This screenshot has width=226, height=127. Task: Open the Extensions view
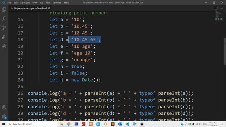[x=4, y=46]
